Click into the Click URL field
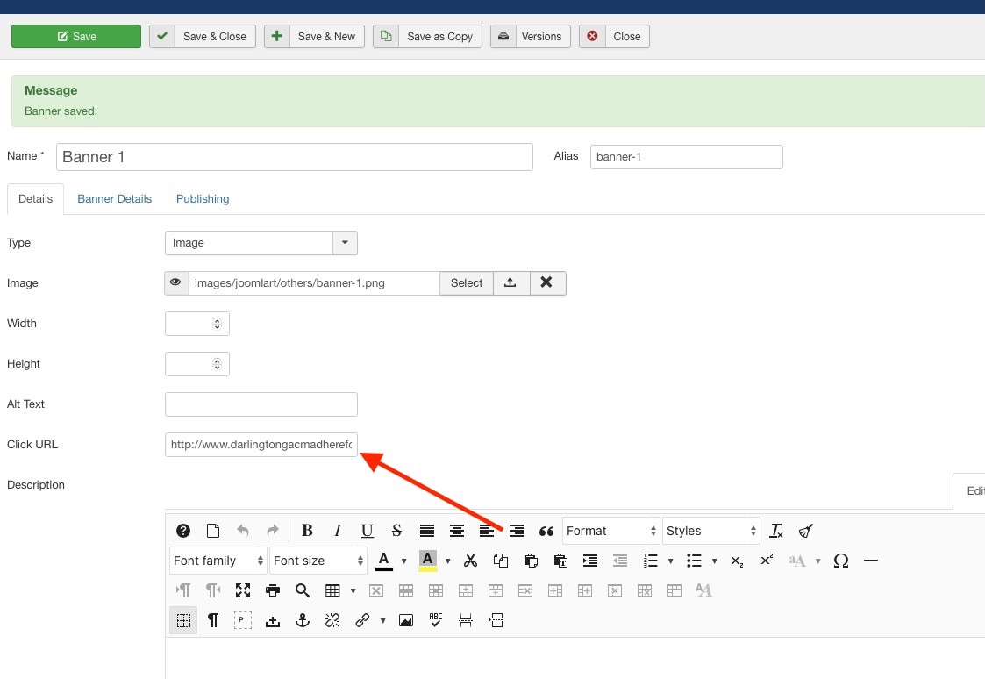 point(261,445)
